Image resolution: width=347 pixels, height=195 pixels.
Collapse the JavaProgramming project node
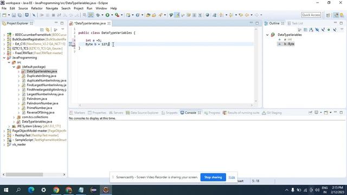point(4,58)
